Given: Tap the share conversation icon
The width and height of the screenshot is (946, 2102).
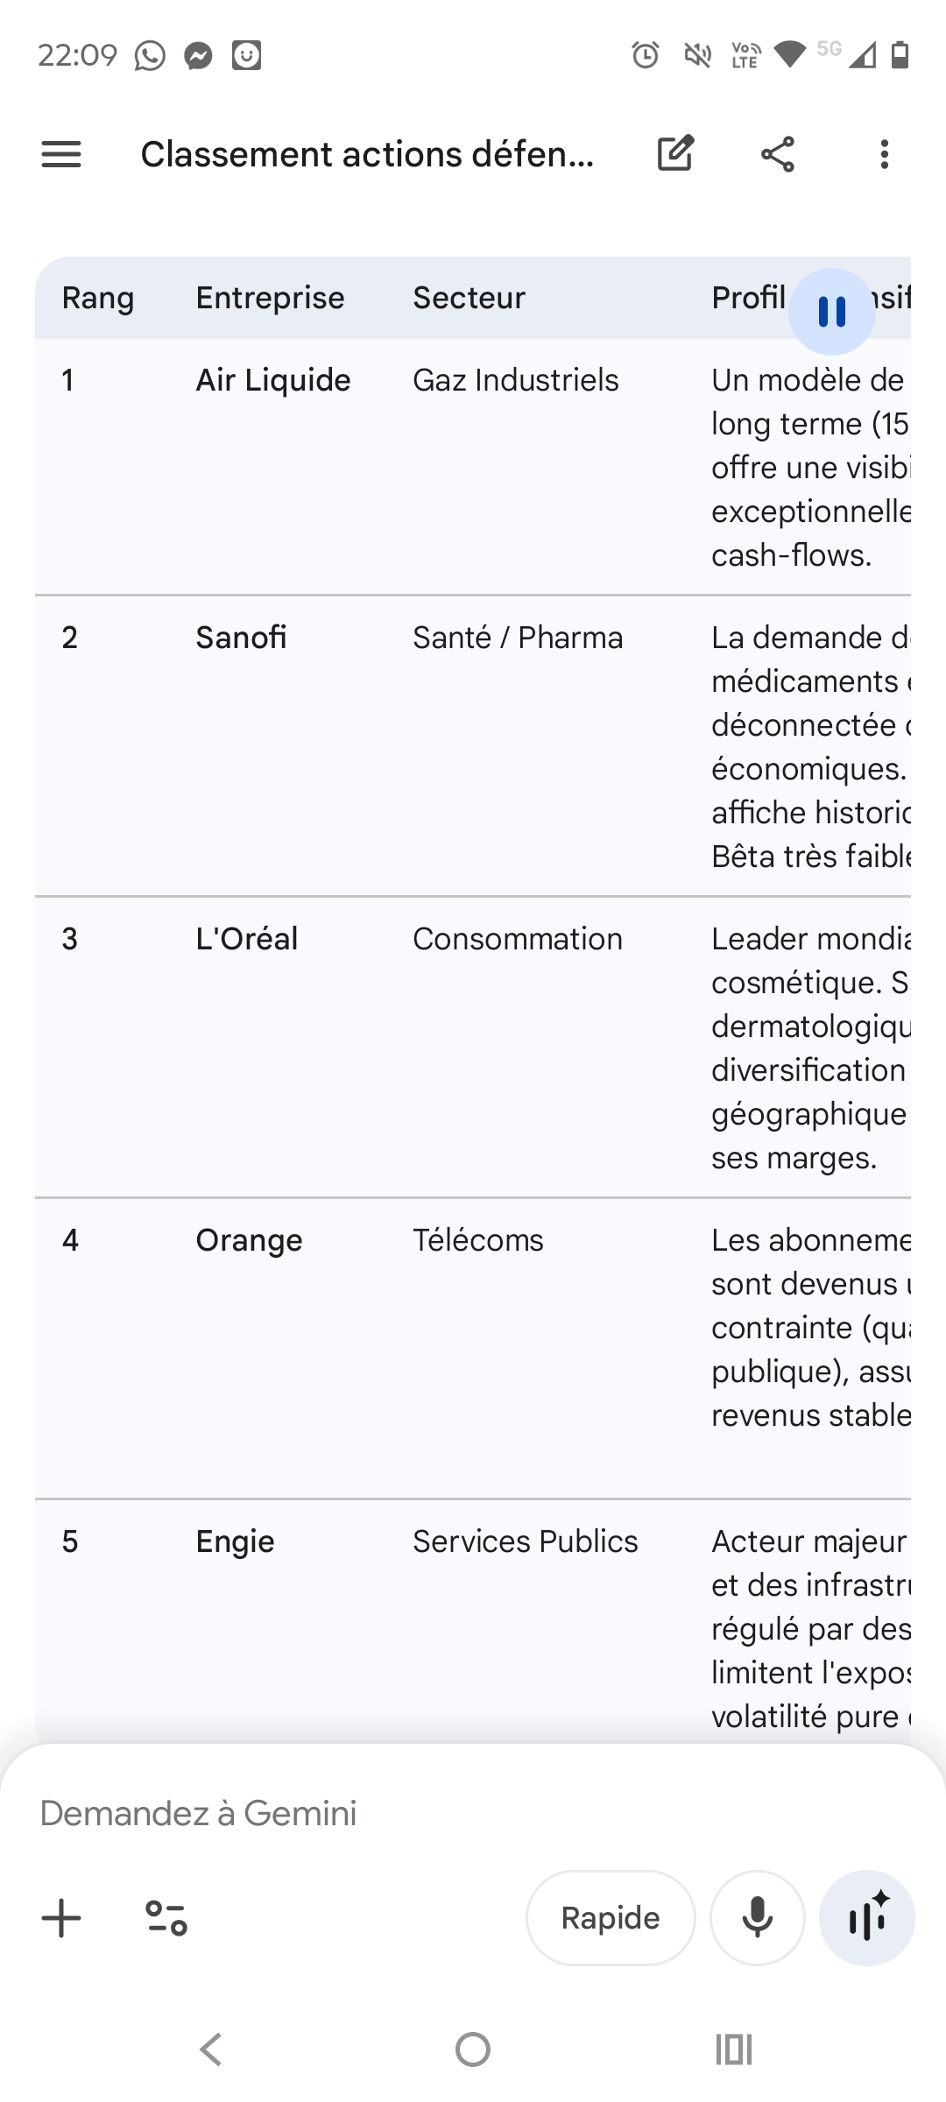Looking at the screenshot, I should [x=778, y=154].
